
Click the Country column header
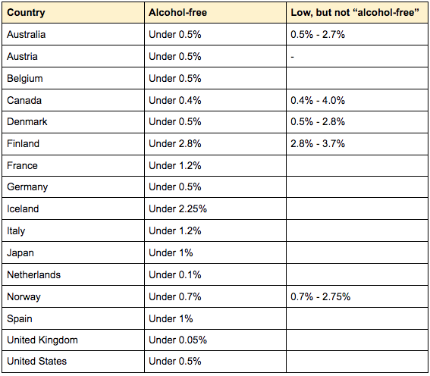tap(74, 13)
